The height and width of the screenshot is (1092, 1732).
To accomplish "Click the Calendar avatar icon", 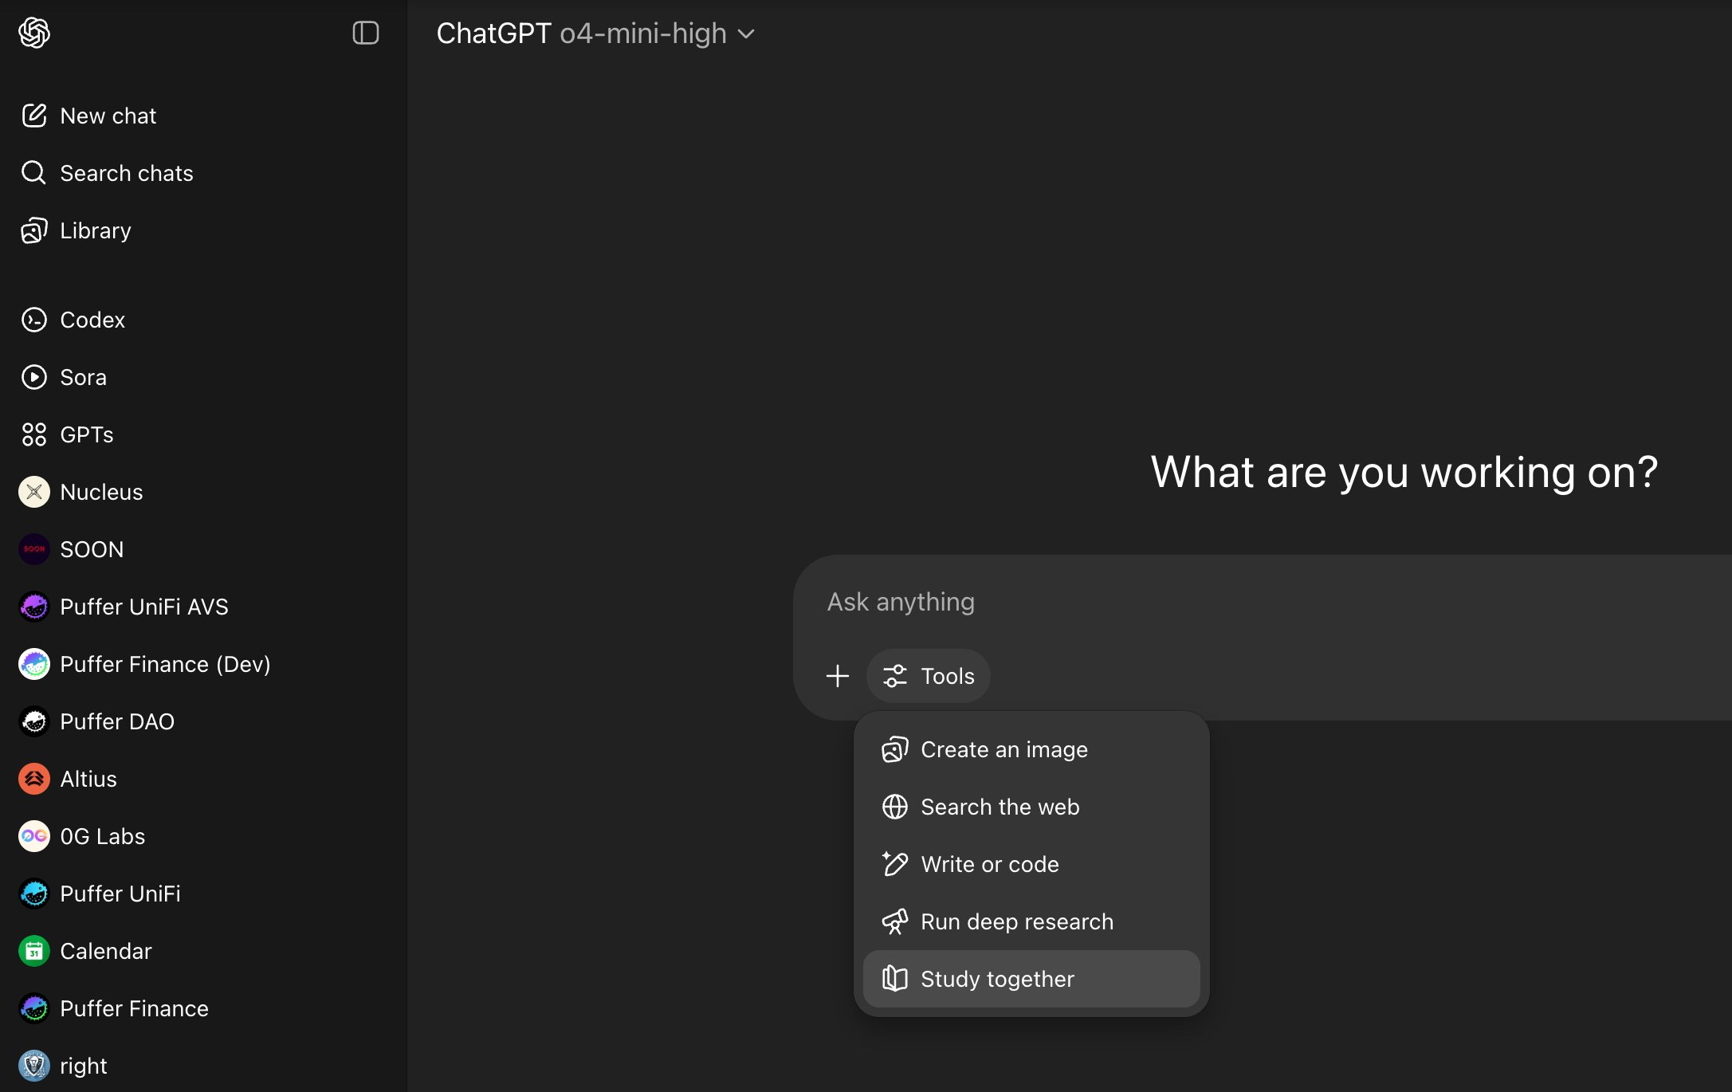I will [34, 951].
